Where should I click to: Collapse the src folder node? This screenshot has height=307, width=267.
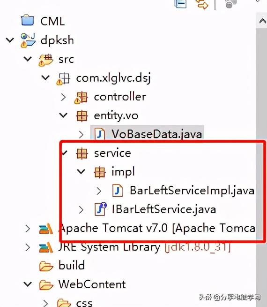(x=28, y=59)
